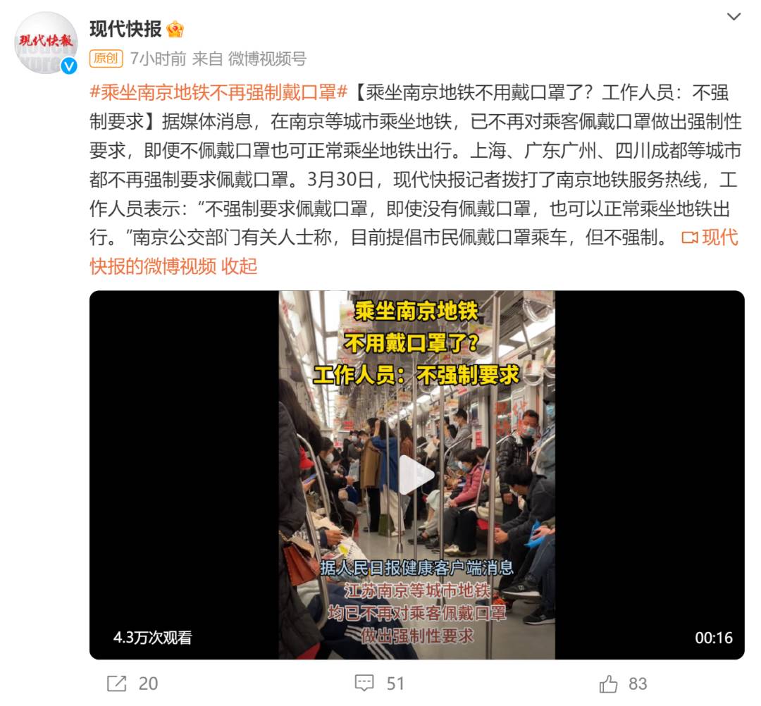Viewport: 761px width, 706px height.
Task: Open the #乘坐南京地铁不再强制戴口罩# hashtag topic
Action: point(219,92)
